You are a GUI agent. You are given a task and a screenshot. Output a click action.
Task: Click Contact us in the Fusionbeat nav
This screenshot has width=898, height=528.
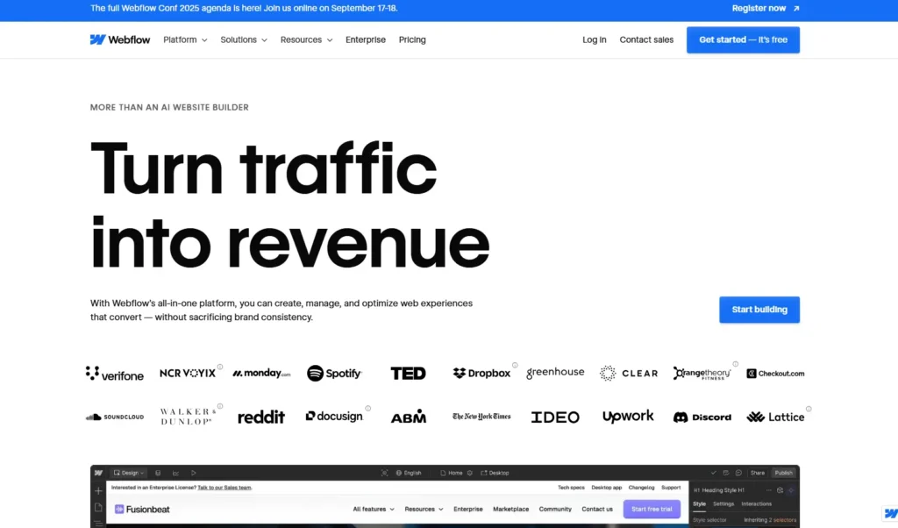click(597, 509)
